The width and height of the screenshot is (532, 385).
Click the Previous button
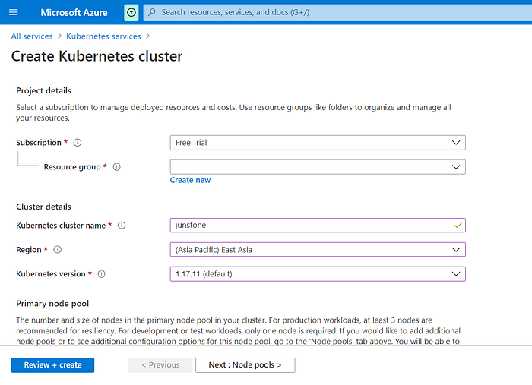tap(160, 365)
